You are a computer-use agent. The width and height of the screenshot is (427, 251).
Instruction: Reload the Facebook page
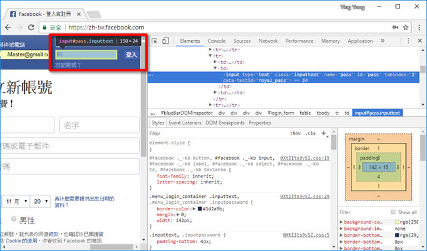[x=32, y=28]
